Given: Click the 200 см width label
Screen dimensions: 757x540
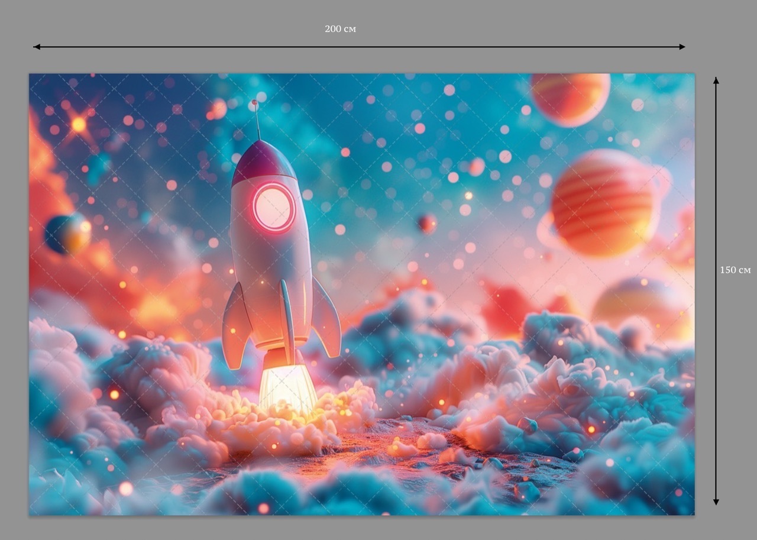Looking at the screenshot, I should (340, 29).
